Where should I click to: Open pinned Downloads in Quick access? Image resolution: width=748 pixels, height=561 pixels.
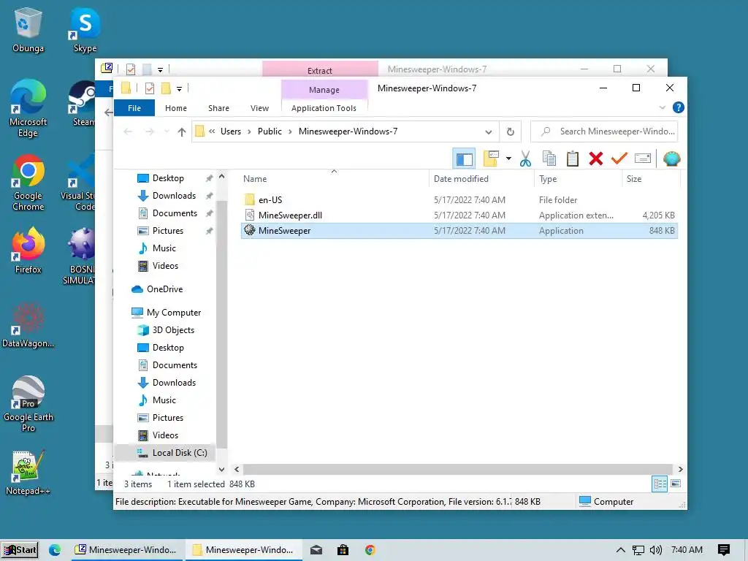(174, 196)
